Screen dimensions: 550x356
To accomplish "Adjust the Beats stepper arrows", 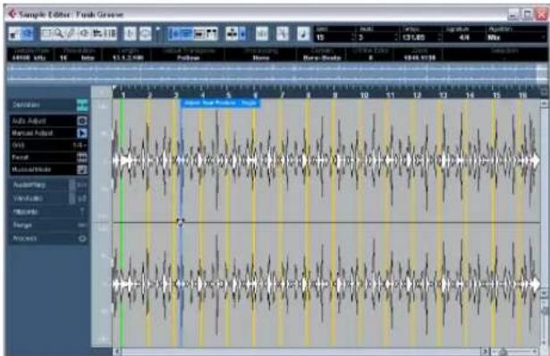I will pos(396,38).
